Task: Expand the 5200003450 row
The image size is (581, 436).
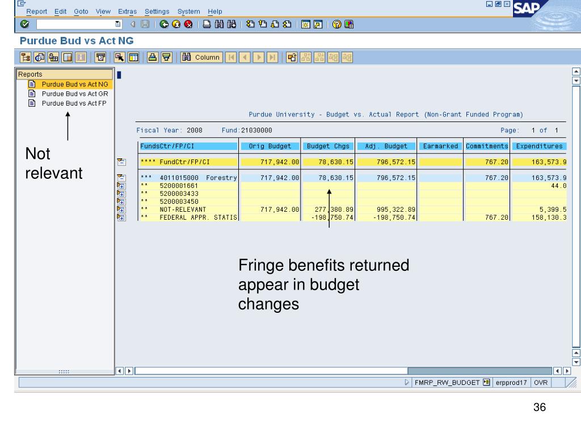Action: click(x=121, y=202)
